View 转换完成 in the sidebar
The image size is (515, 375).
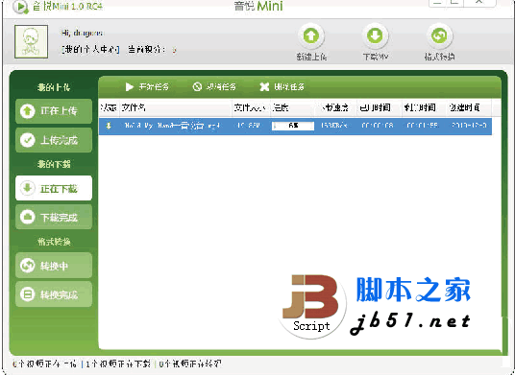click(54, 294)
